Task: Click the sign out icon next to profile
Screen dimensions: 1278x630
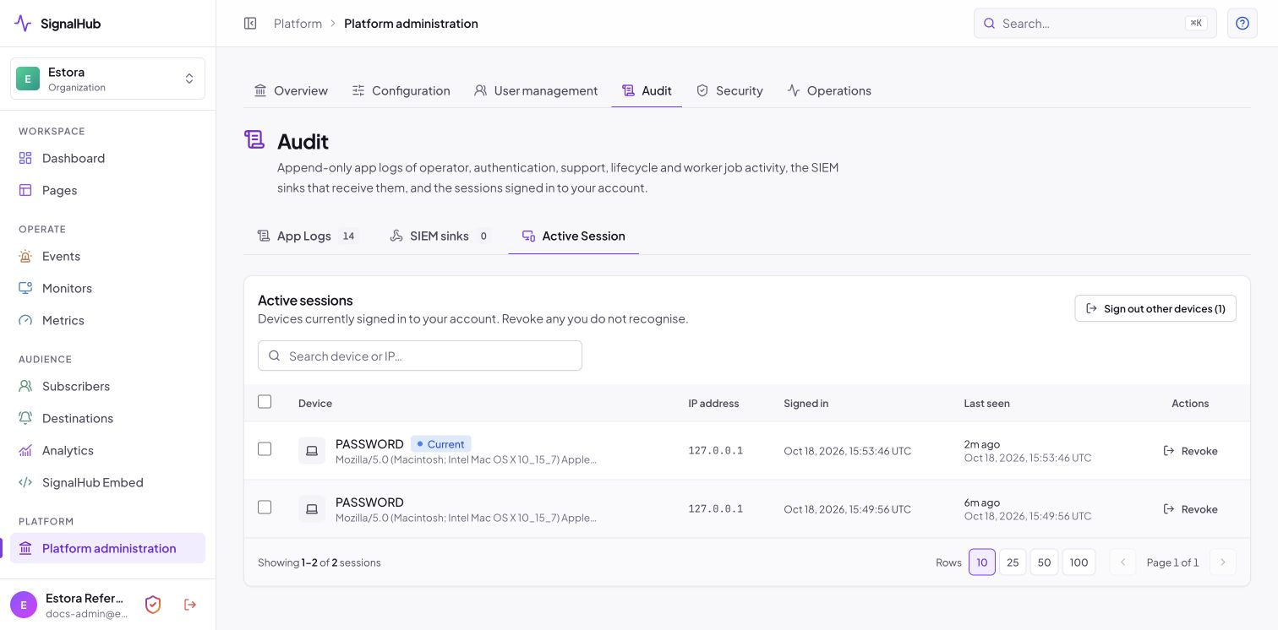Action: click(x=190, y=605)
